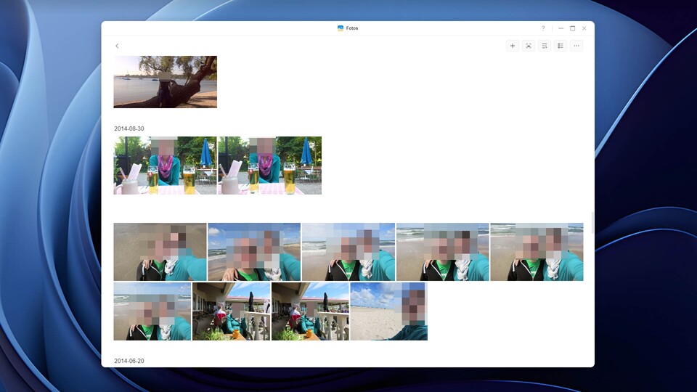The height and width of the screenshot is (392, 697).
Task: Click the plus add button
Action: click(x=513, y=46)
